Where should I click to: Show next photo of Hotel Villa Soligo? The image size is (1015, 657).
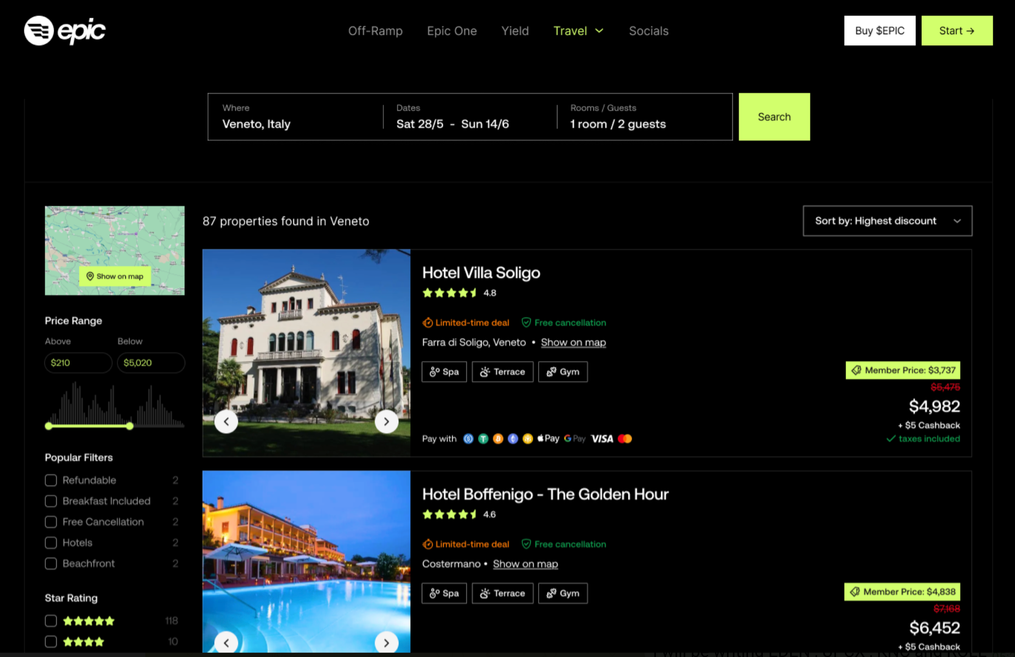click(x=386, y=422)
